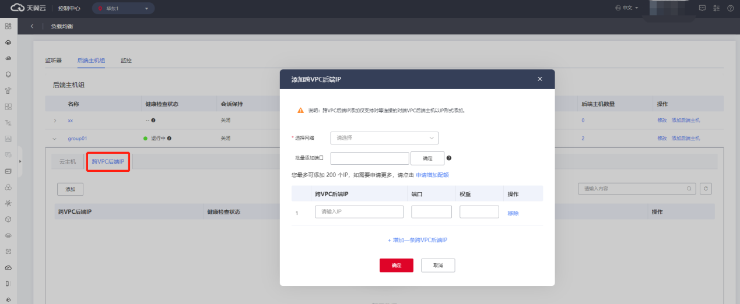Click the group01 name link
Screen dimensions: 740x304
78,139
